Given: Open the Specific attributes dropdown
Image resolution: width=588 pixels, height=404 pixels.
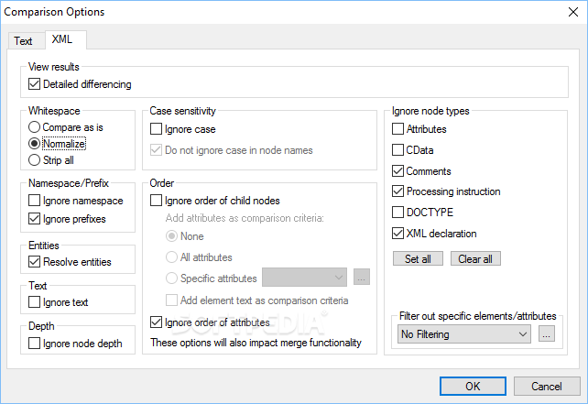Looking at the screenshot, I should 304,278.
